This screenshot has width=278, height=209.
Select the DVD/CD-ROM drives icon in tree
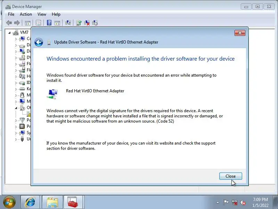click(x=22, y=57)
